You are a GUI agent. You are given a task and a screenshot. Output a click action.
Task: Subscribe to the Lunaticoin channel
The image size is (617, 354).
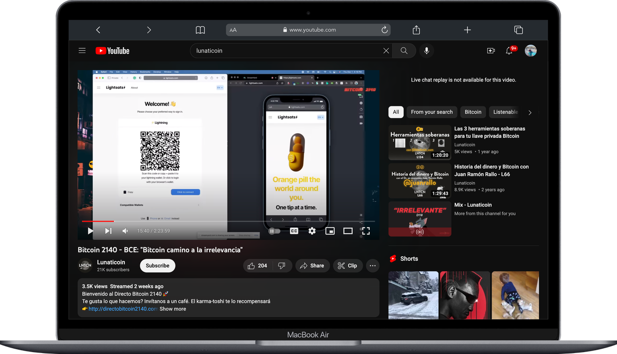coord(158,266)
